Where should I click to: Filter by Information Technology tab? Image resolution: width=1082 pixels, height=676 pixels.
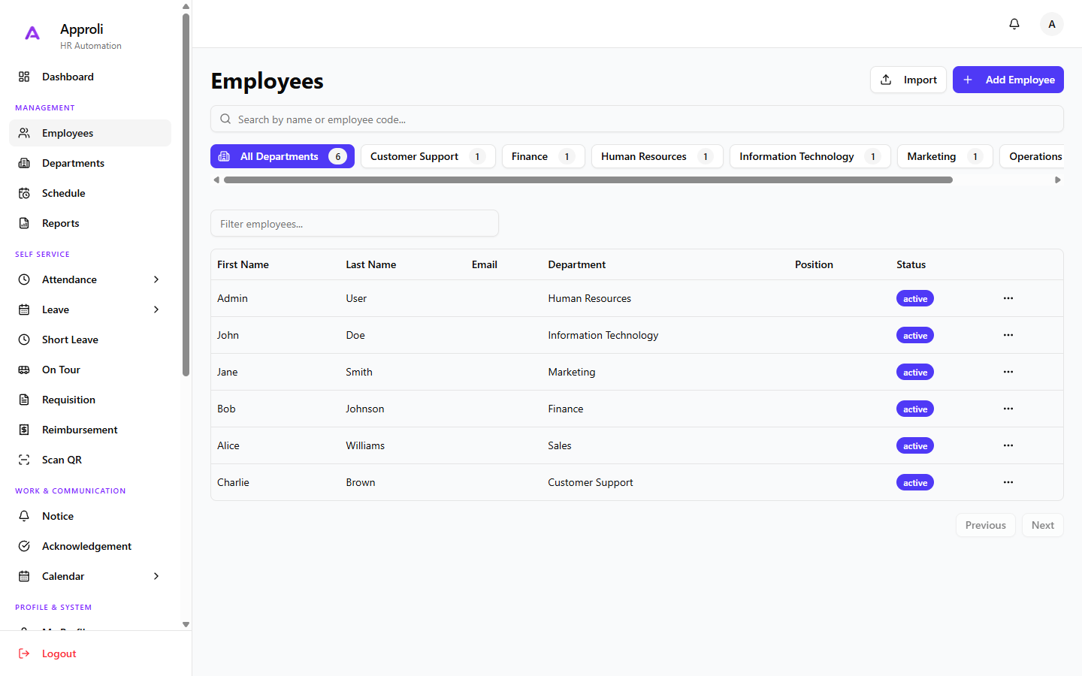[810, 156]
